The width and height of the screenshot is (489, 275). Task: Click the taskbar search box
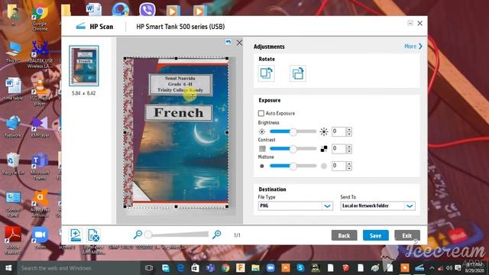point(78,268)
